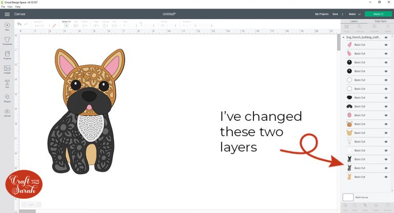Click the canvas vertical scrollbar
The image size is (394, 213).
pyautogui.click(x=339, y=42)
